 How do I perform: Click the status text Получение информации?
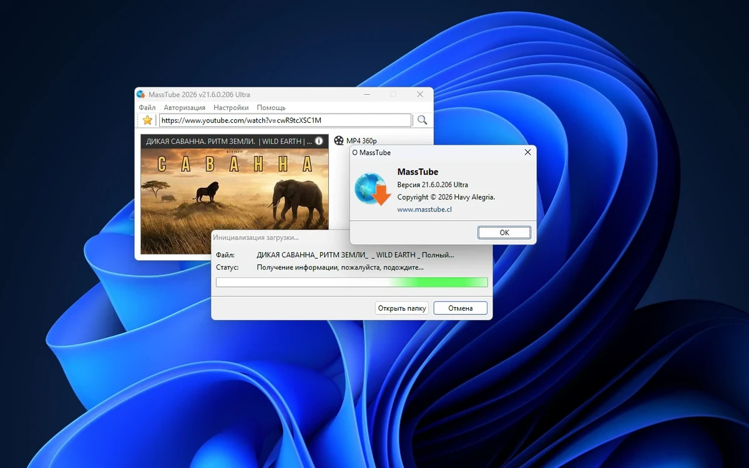point(340,267)
